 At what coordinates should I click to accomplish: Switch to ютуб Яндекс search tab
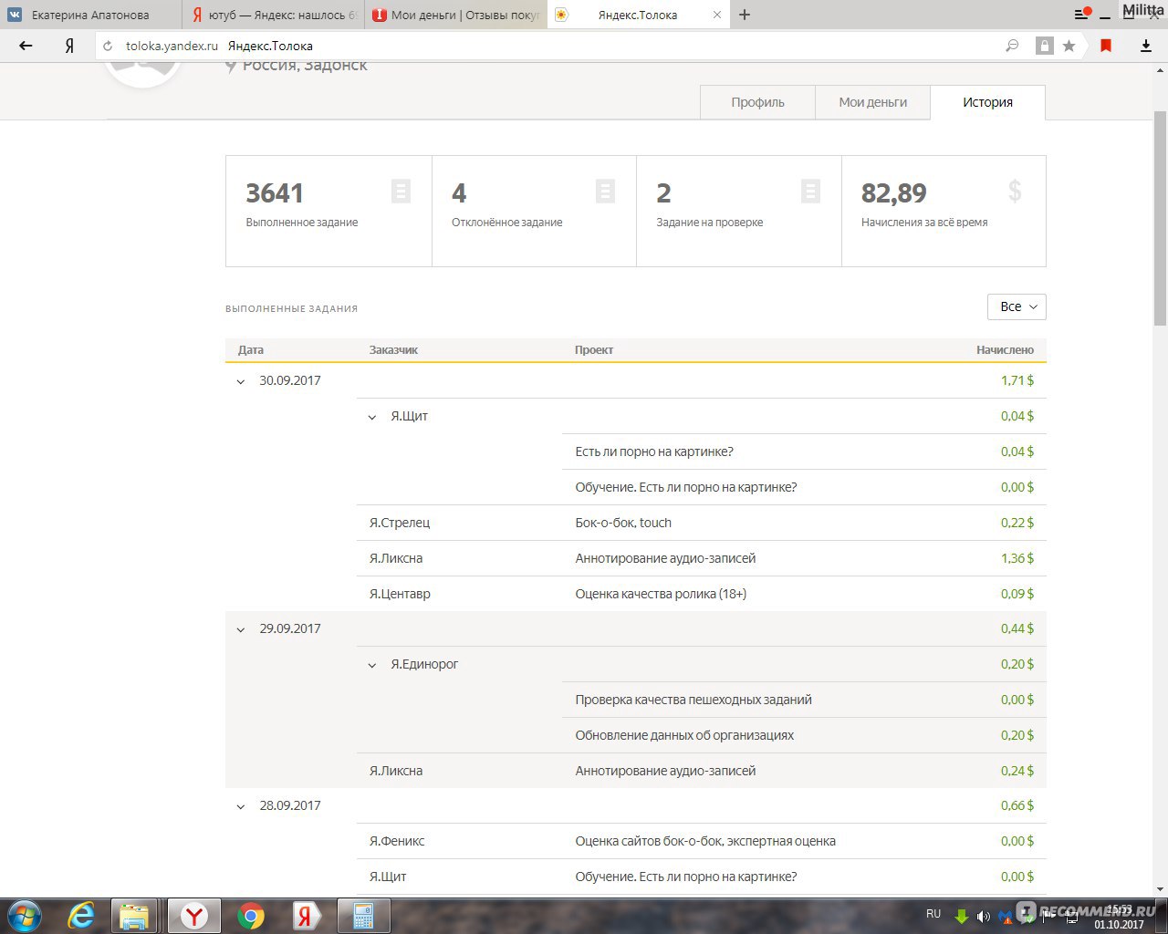tap(274, 15)
